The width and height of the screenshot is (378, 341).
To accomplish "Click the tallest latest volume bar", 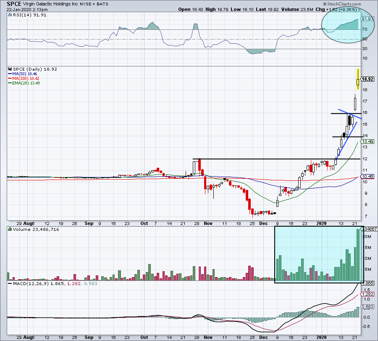I will coord(358,255).
